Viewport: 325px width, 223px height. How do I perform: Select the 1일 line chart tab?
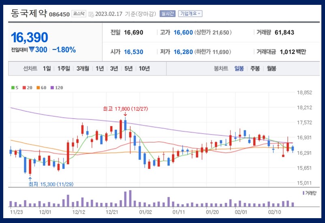click(x=47, y=68)
